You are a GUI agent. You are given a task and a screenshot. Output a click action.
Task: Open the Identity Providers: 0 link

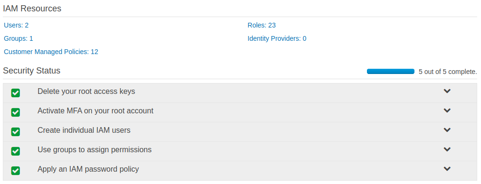tap(277, 38)
